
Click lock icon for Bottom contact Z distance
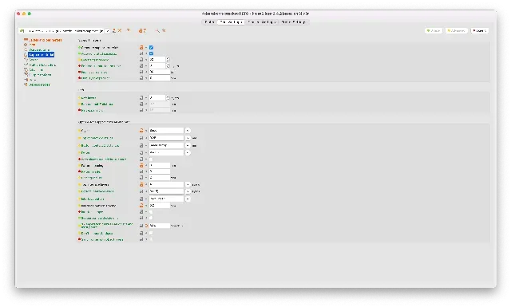tap(141, 145)
